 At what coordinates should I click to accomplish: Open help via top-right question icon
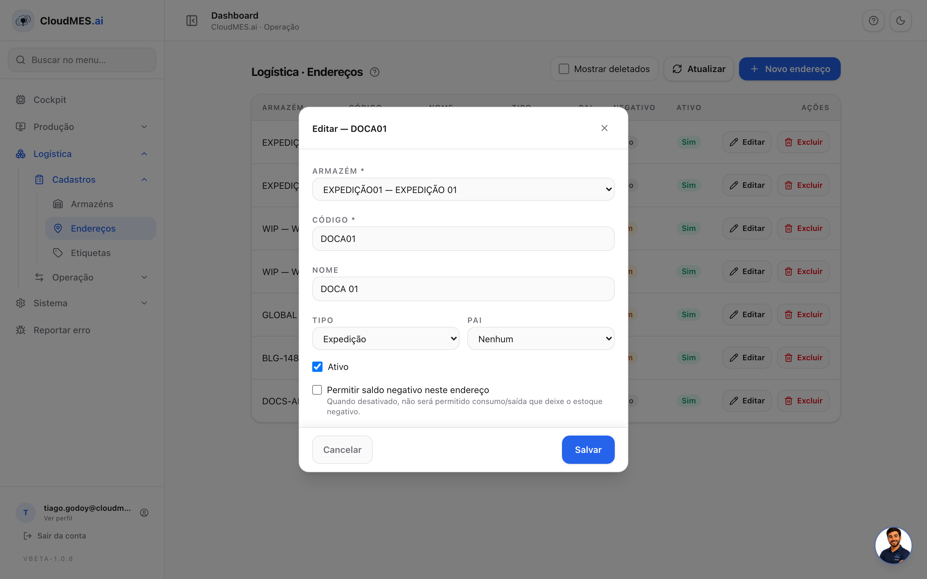pos(873,21)
